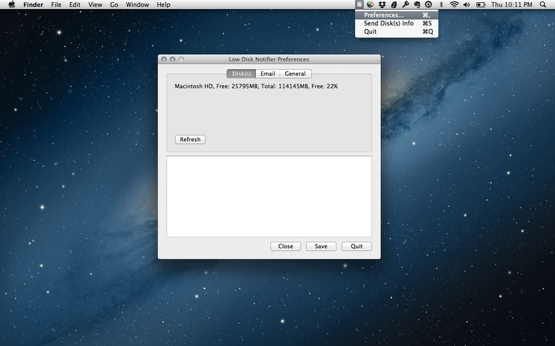Switch to the General tab
This screenshot has width=555, height=346.
[x=296, y=73]
